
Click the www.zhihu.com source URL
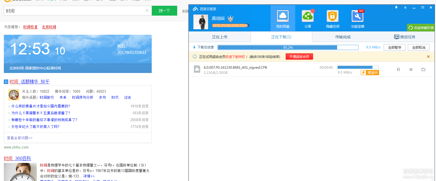click(x=16, y=147)
